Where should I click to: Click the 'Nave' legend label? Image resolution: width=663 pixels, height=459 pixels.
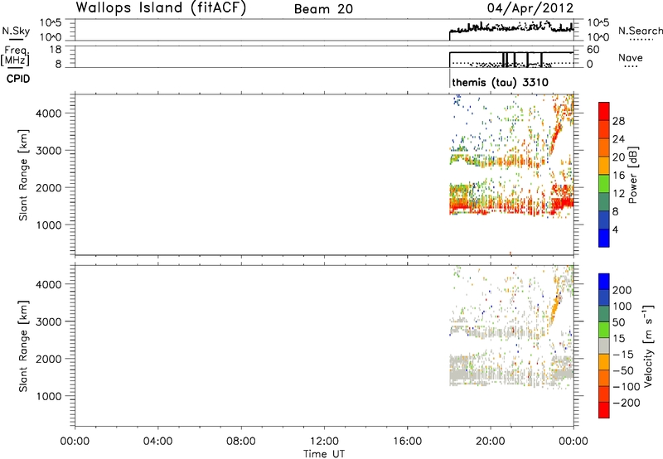pyautogui.click(x=630, y=57)
